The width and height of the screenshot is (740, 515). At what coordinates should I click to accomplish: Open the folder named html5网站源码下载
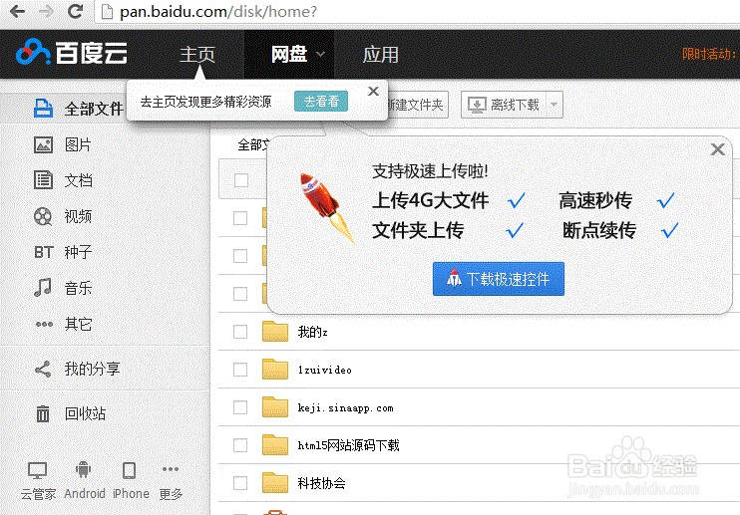348,445
